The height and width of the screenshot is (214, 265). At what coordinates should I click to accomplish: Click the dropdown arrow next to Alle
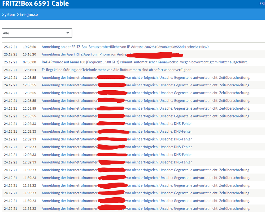pyautogui.click(x=68, y=33)
